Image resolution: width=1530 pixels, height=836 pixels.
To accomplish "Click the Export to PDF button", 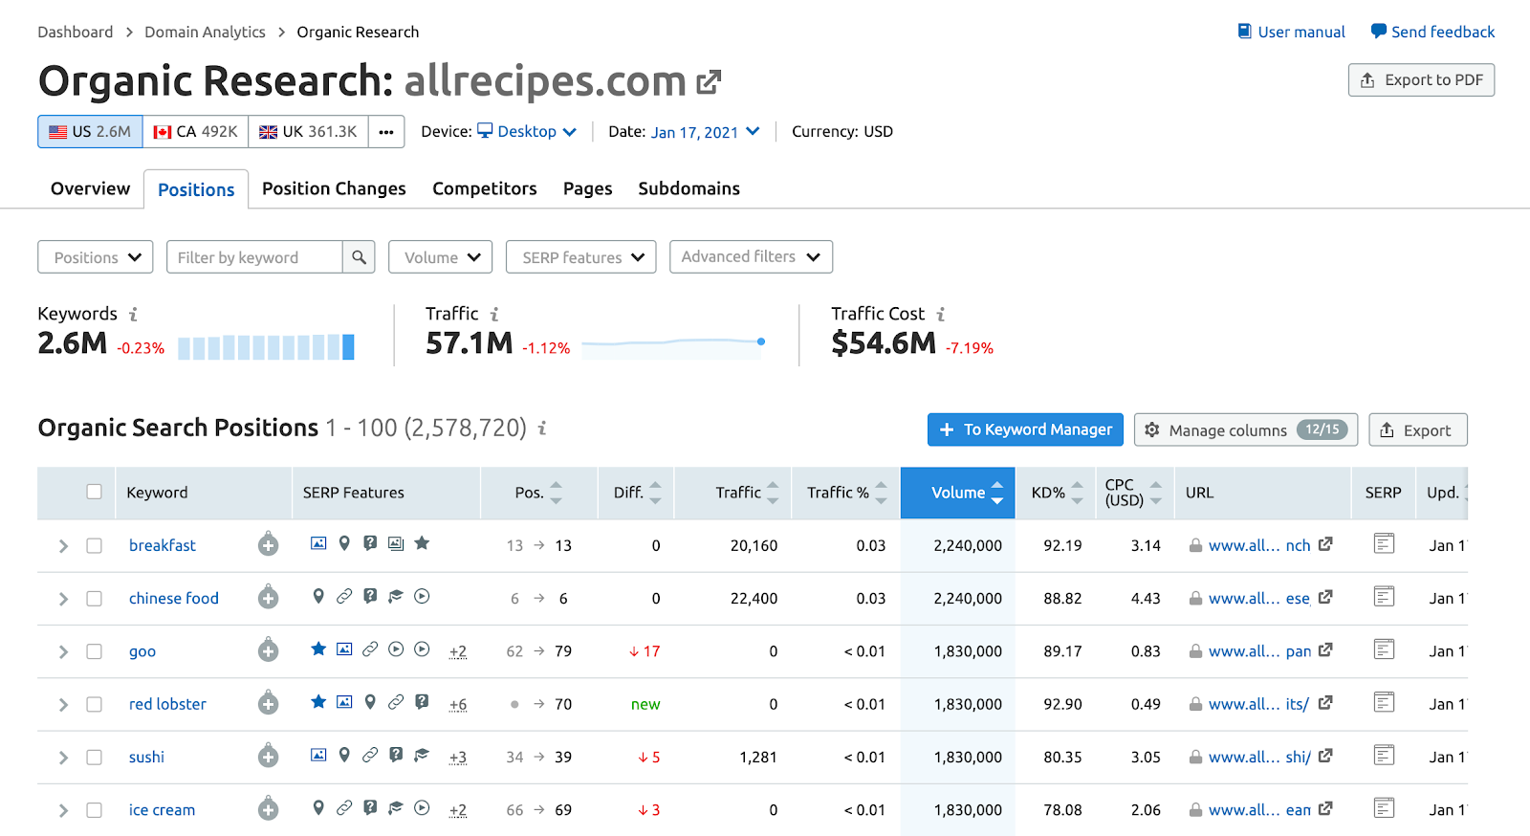I will click(1421, 80).
